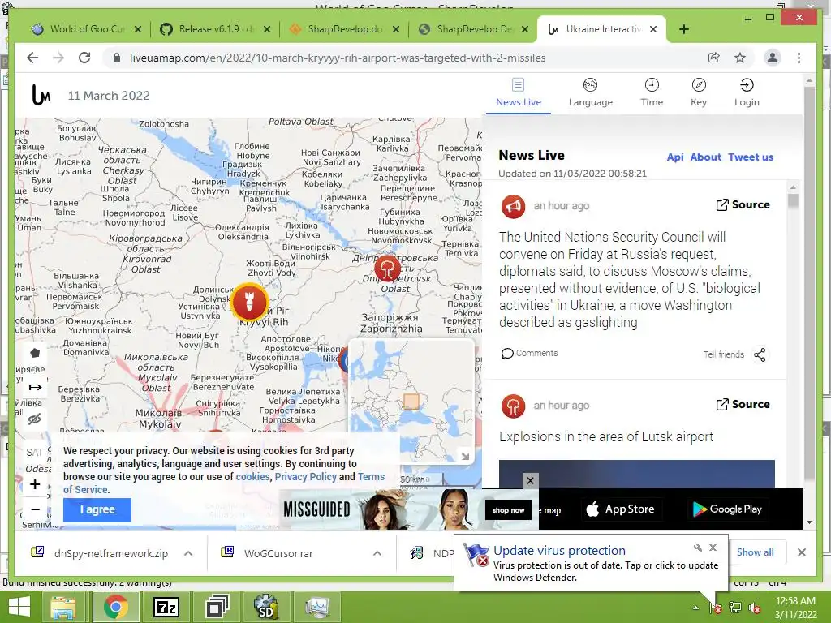Open the Windows Start button

pyautogui.click(x=19, y=607)
